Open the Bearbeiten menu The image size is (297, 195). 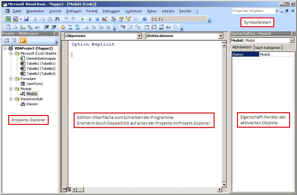click(35, 11)
